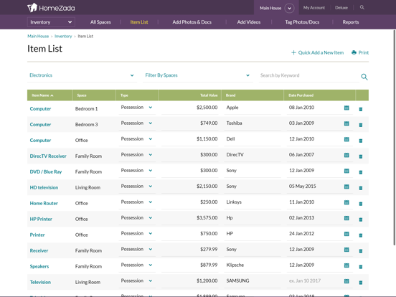Open the calendar icon in the Toshiba Computer row
Screen dimensions: 396x297
coord(346,123)
